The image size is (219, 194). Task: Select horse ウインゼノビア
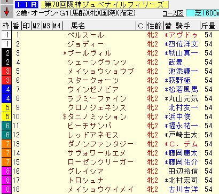pyautogui.click(x=93, y=89)
